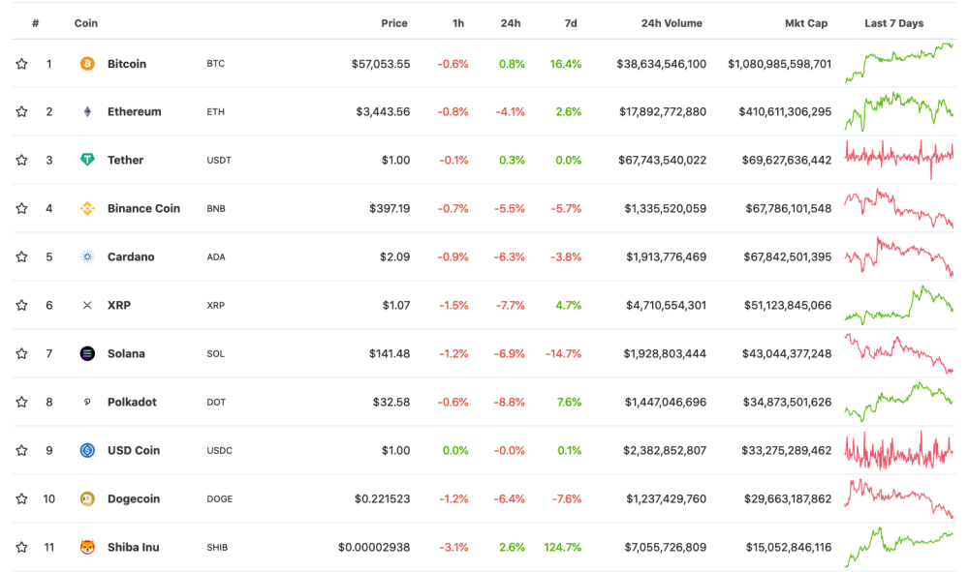Click the USD Coin logo icon

point(87,450)
